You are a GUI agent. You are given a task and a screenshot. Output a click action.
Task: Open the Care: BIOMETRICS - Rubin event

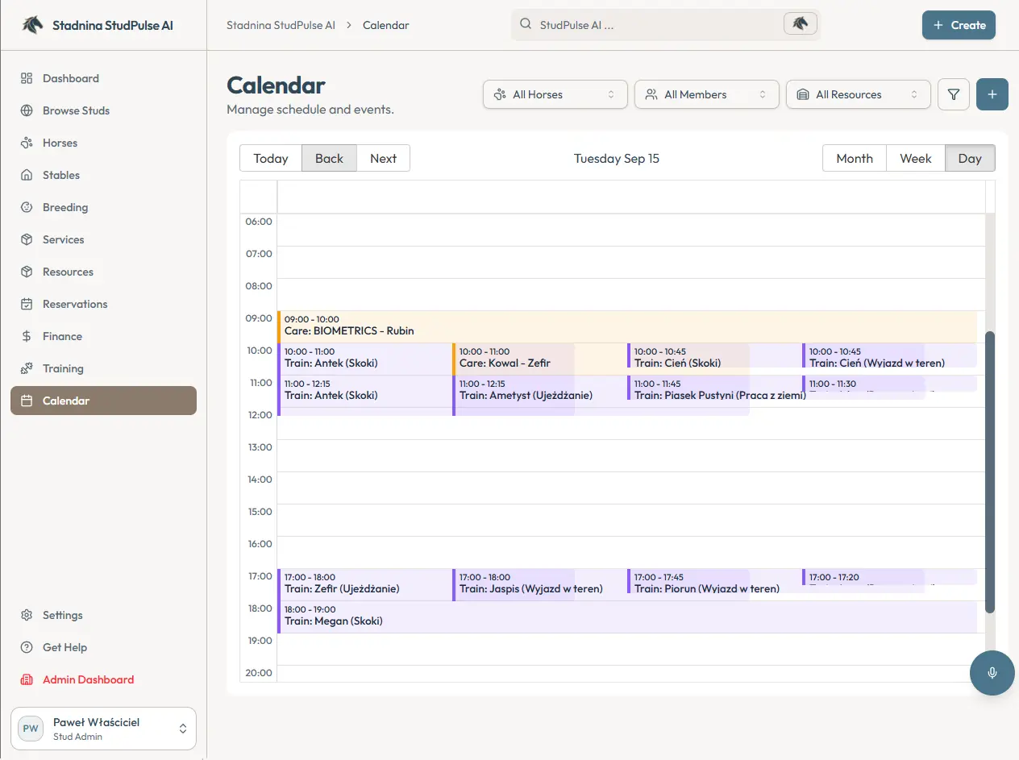point(627,326)
